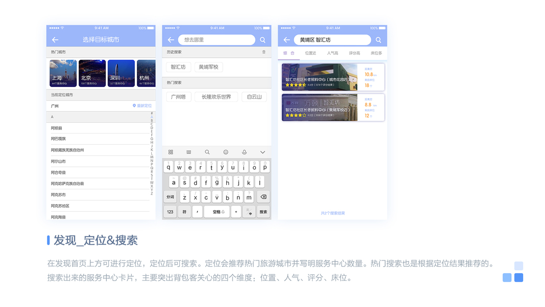This screenshot has height=307, width=545.
Task: Toggle the 英/中 language key
Action: tap(249, 212)
